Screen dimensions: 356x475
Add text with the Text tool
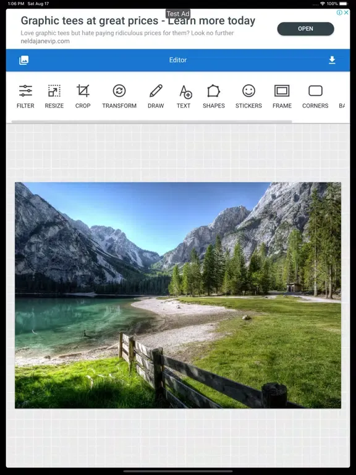coord(184,96)
